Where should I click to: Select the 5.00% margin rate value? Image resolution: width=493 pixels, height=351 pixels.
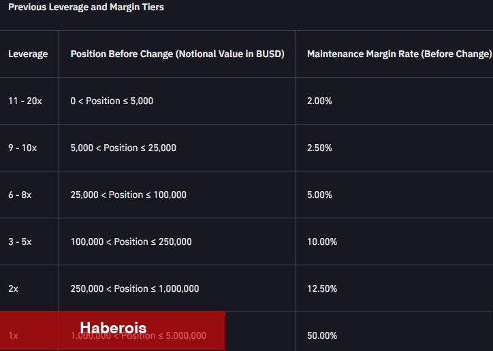pos(319,195)
